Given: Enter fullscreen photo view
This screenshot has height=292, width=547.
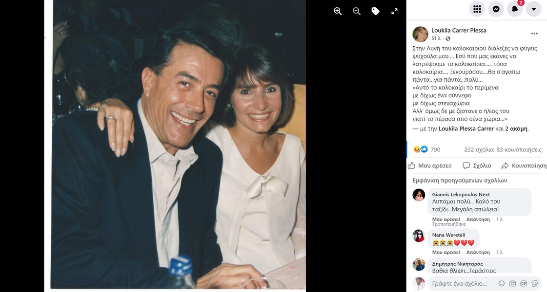Looking at the screenshot, I should pos(394,11).
